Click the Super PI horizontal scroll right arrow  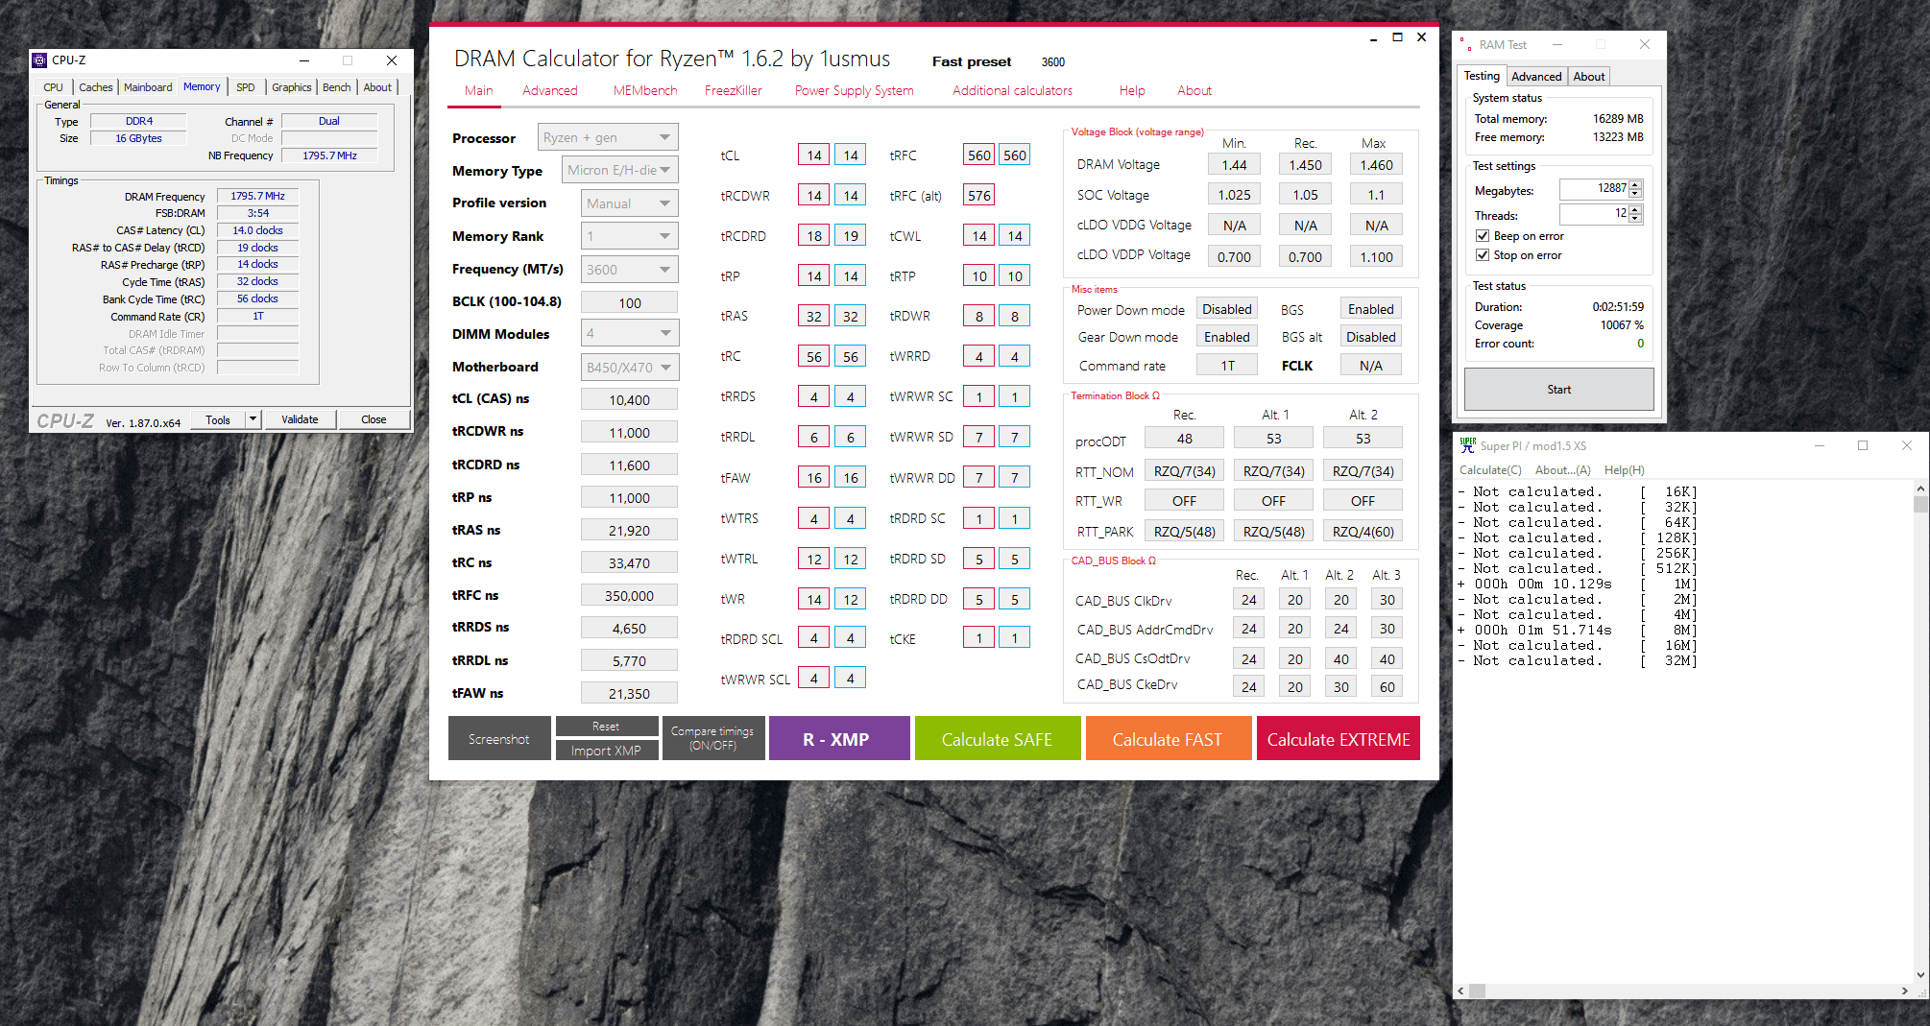pyautogui.click(x=1904, y=990)
